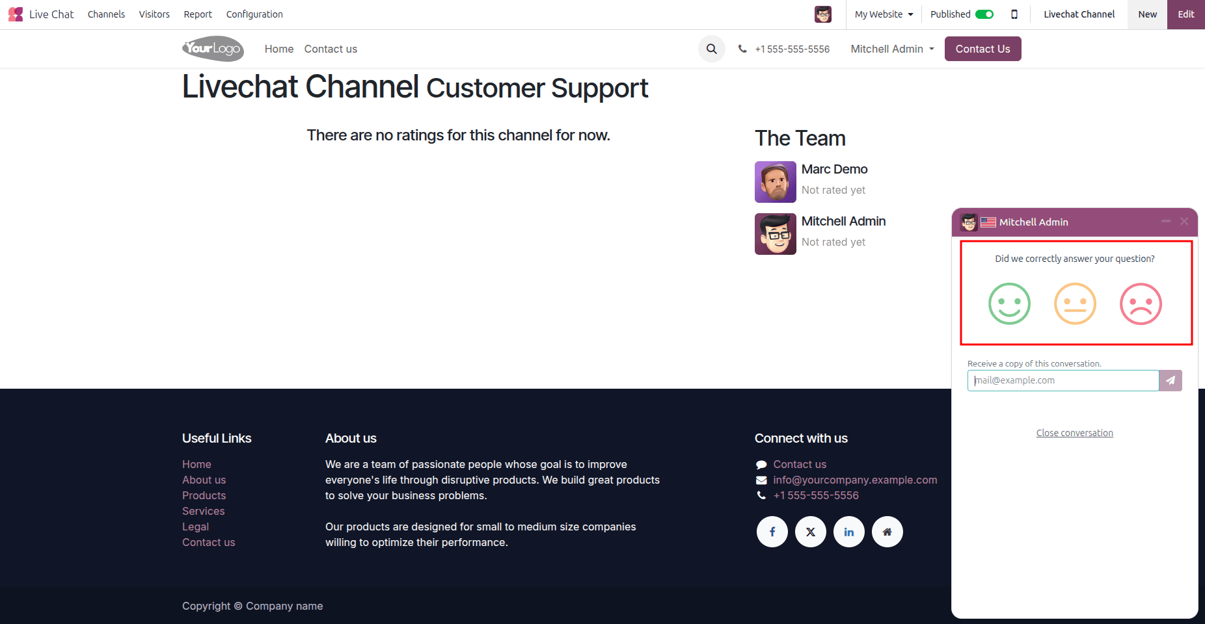This screenshot has height=624, width=1205.
Task: Open the Configuration menu
Action: [254, 14]
